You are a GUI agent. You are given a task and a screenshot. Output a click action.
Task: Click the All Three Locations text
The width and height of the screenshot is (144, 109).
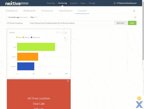point(39,98)
